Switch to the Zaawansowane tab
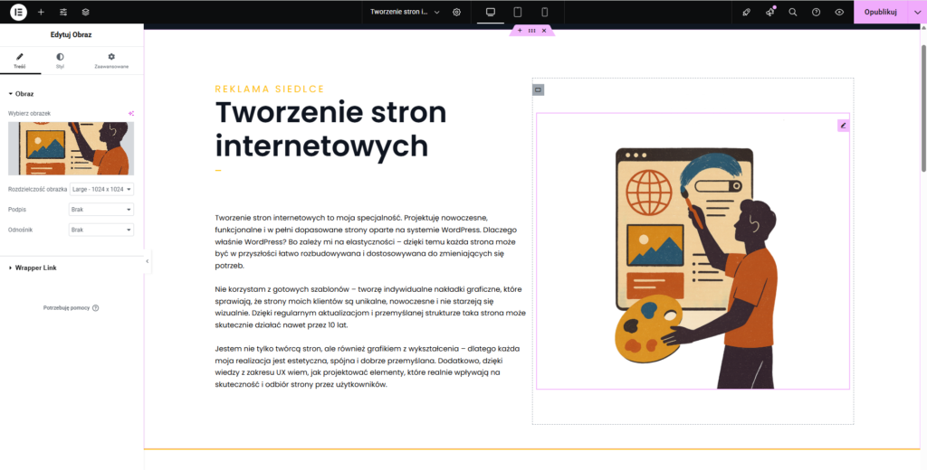The height and width of the screenshot is (470, 927). click(x=111, y=61)
